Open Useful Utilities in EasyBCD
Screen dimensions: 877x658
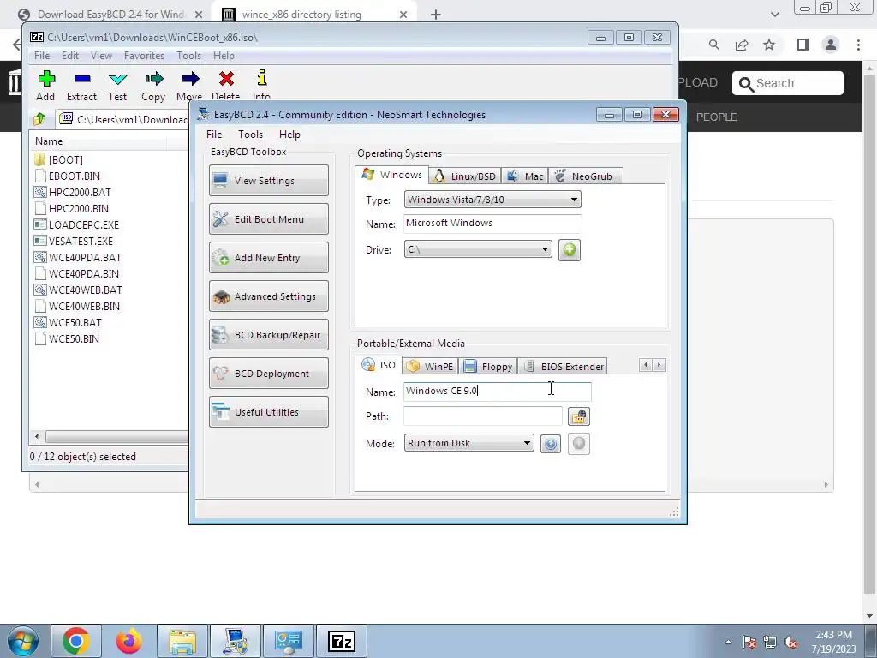click(x=268, y=412)
